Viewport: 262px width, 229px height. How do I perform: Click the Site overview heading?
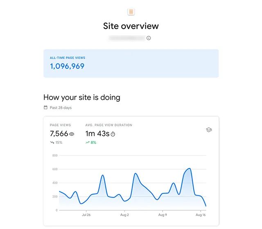[x=131, y=26]
